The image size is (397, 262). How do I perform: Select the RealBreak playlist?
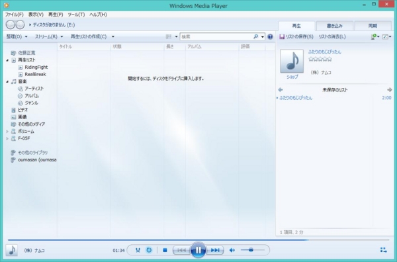pyautogui.click(x=36, y=74)
